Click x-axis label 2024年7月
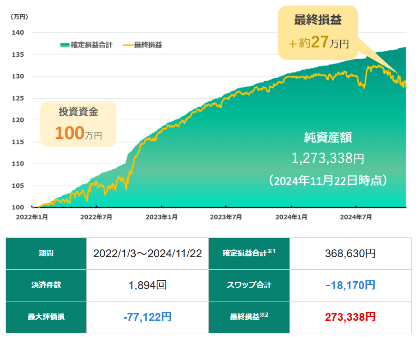Viewport: 416px width, 337px height. point(356,217)
